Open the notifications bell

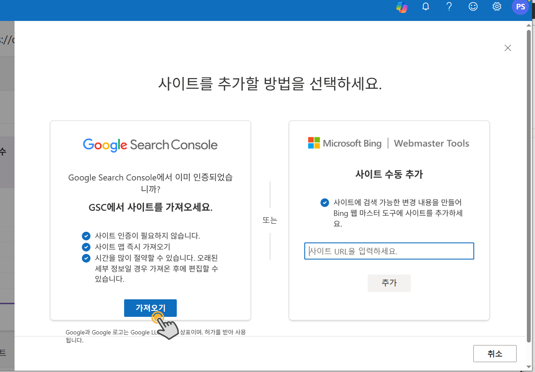425,7
